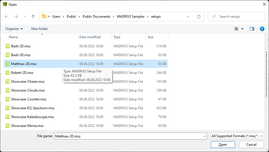
Task: Click the vertical scrollbar of file list
Action: coord(266,74)
